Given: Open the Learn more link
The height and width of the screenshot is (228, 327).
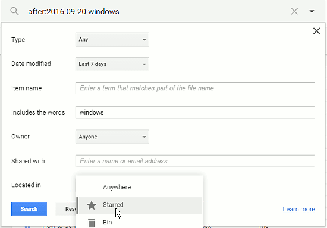Looking at the screenshot, I should pyautogui.click(x=298, y=209).
